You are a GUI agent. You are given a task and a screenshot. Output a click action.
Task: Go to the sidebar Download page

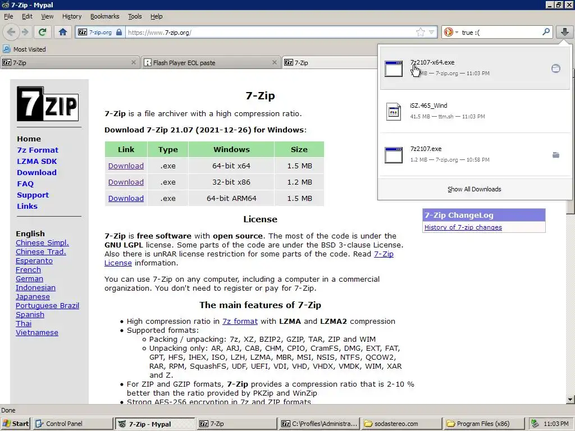coord(36,173)
